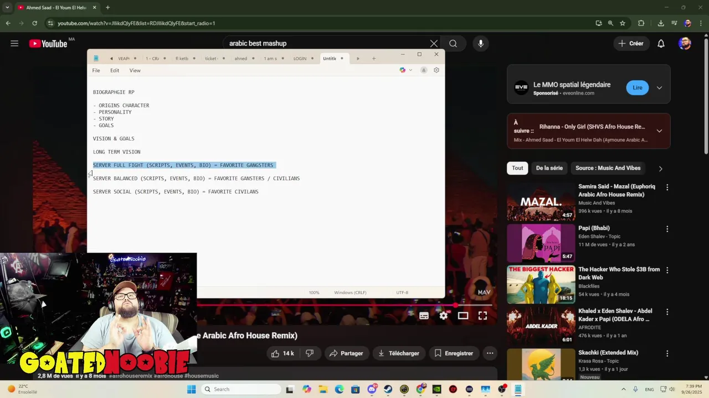Show hidden system tray icons
709x398 pixels.
point(623,389)
